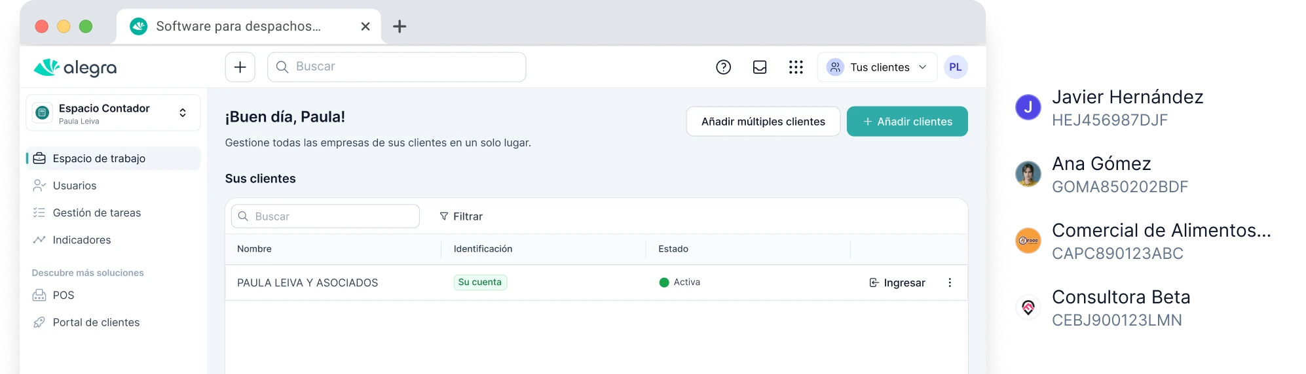Click the identifier CEBJ900123LMN

click(1117, 320)
